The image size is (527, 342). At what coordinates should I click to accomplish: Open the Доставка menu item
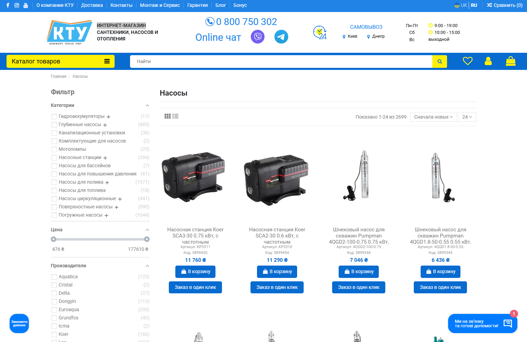tap(92, 5)
